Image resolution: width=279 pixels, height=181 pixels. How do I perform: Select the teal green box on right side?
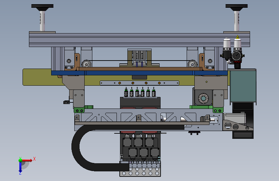tap(243, 86)
